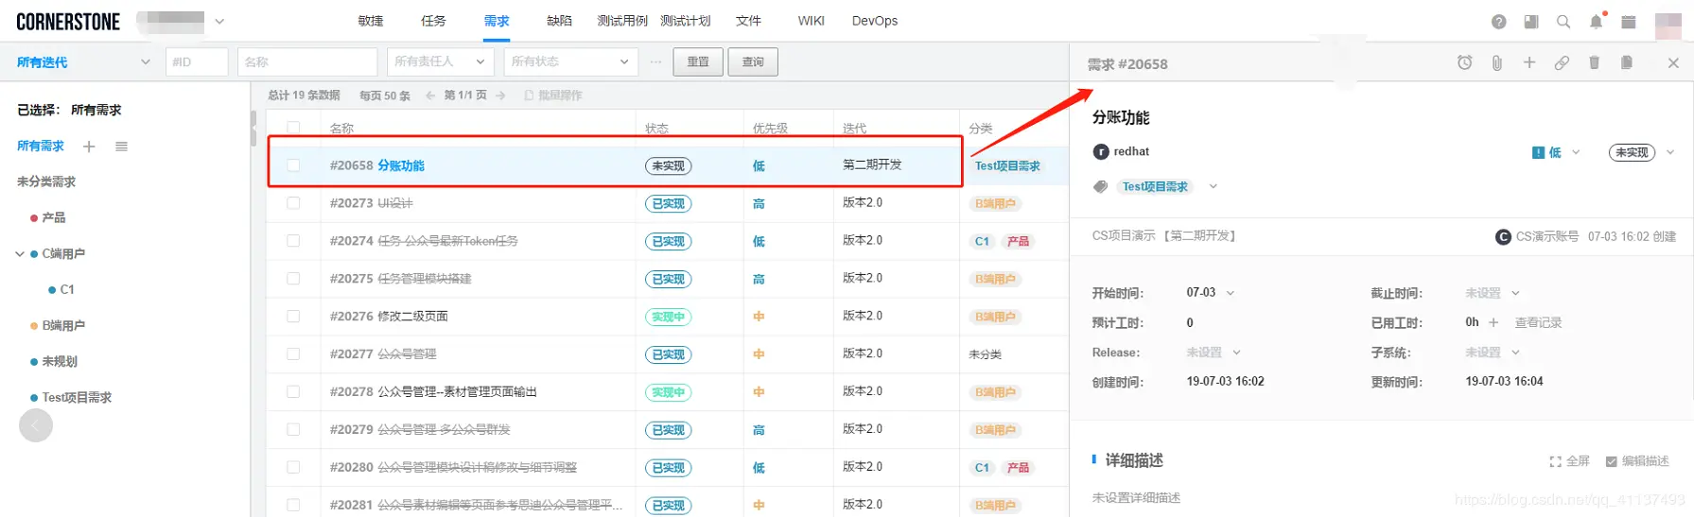Go to previous page arrow
The width and height of the screenshot is (1694, 517).
[431, 95]
